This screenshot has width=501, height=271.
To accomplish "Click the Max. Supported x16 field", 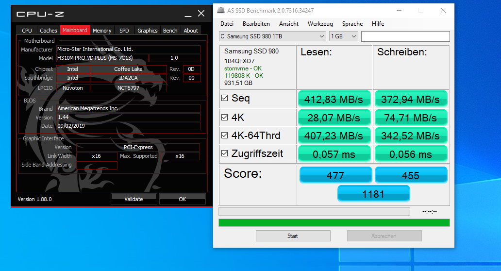I will tap(180, 156).
